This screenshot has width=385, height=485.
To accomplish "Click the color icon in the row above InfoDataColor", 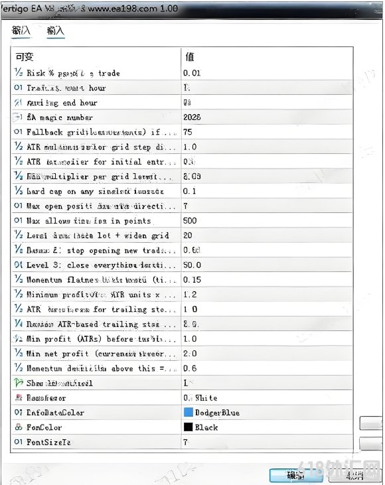I will (19, 397).
